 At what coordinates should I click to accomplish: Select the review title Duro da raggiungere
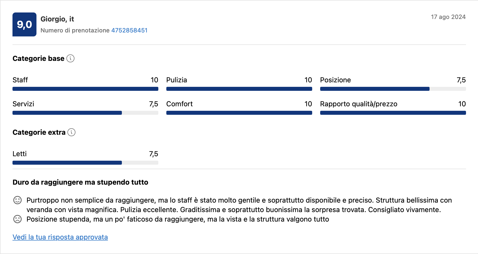(80, 182)
